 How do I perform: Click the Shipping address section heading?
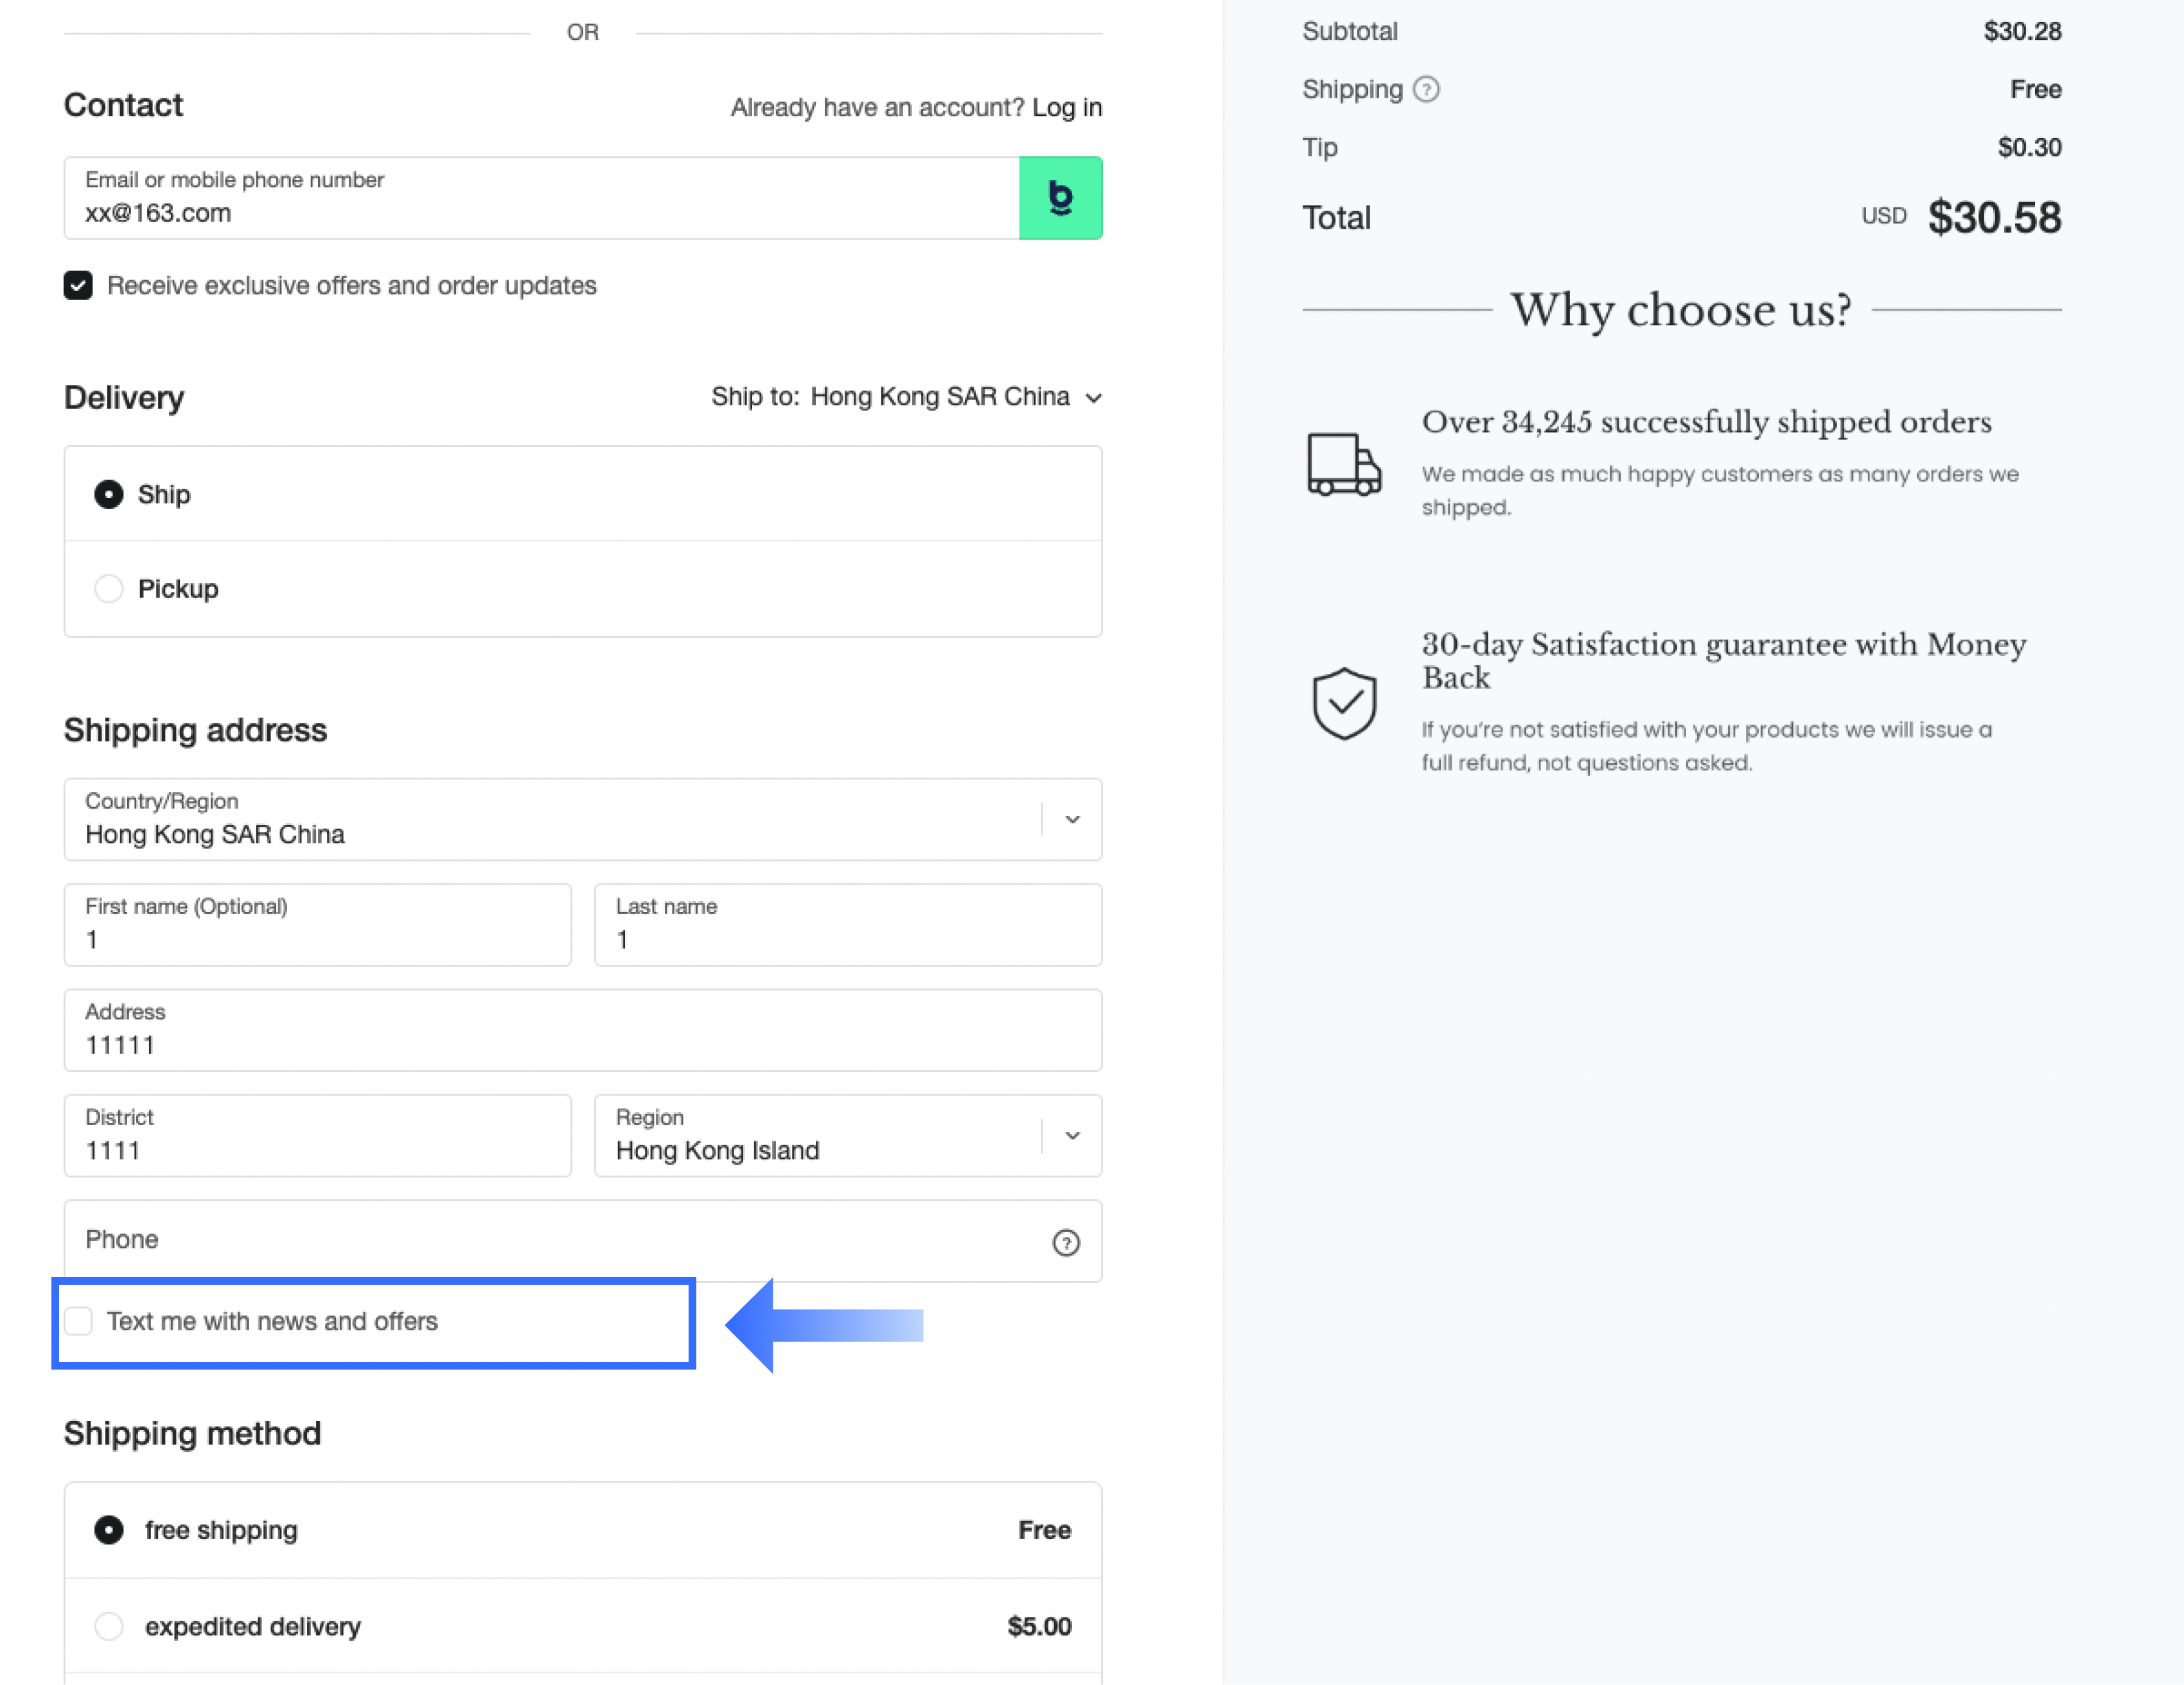[x=196, y=730]
